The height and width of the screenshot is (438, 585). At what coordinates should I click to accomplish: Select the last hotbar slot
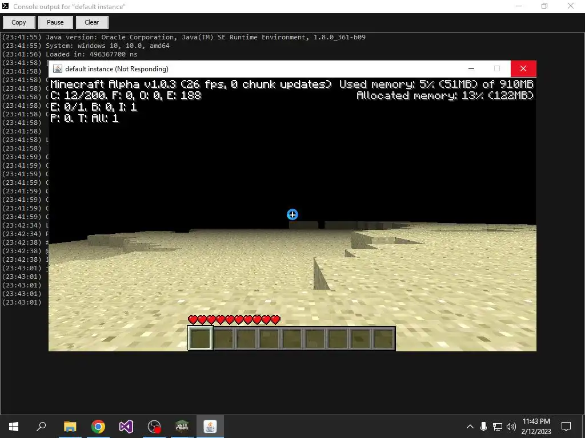tap(384, 338)
